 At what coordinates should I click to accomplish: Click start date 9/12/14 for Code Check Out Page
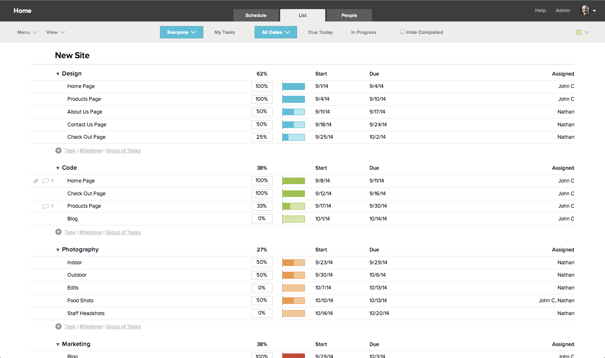click(323, 194)
